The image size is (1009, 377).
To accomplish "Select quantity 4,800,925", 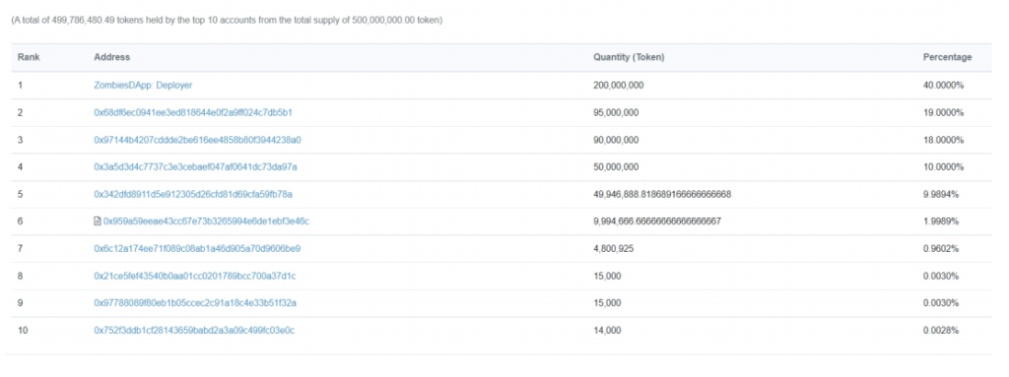I will coord(613,248).
